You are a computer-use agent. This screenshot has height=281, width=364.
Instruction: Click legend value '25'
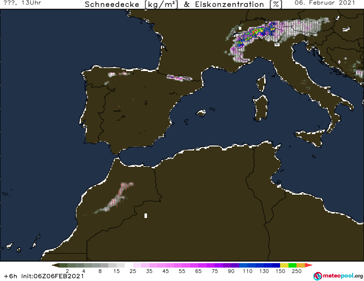pos(133,271)
